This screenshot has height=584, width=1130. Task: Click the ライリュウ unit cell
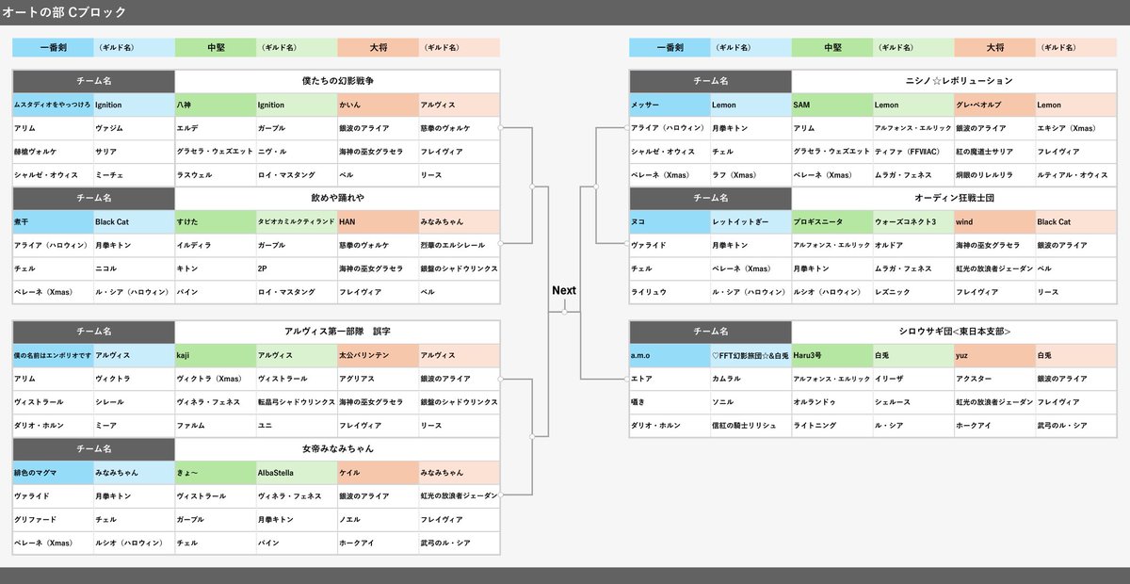tap(670, 291)
